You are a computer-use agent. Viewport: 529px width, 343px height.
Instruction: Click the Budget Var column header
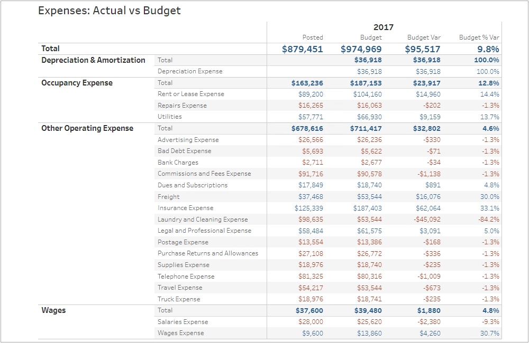tap(424, 37)
